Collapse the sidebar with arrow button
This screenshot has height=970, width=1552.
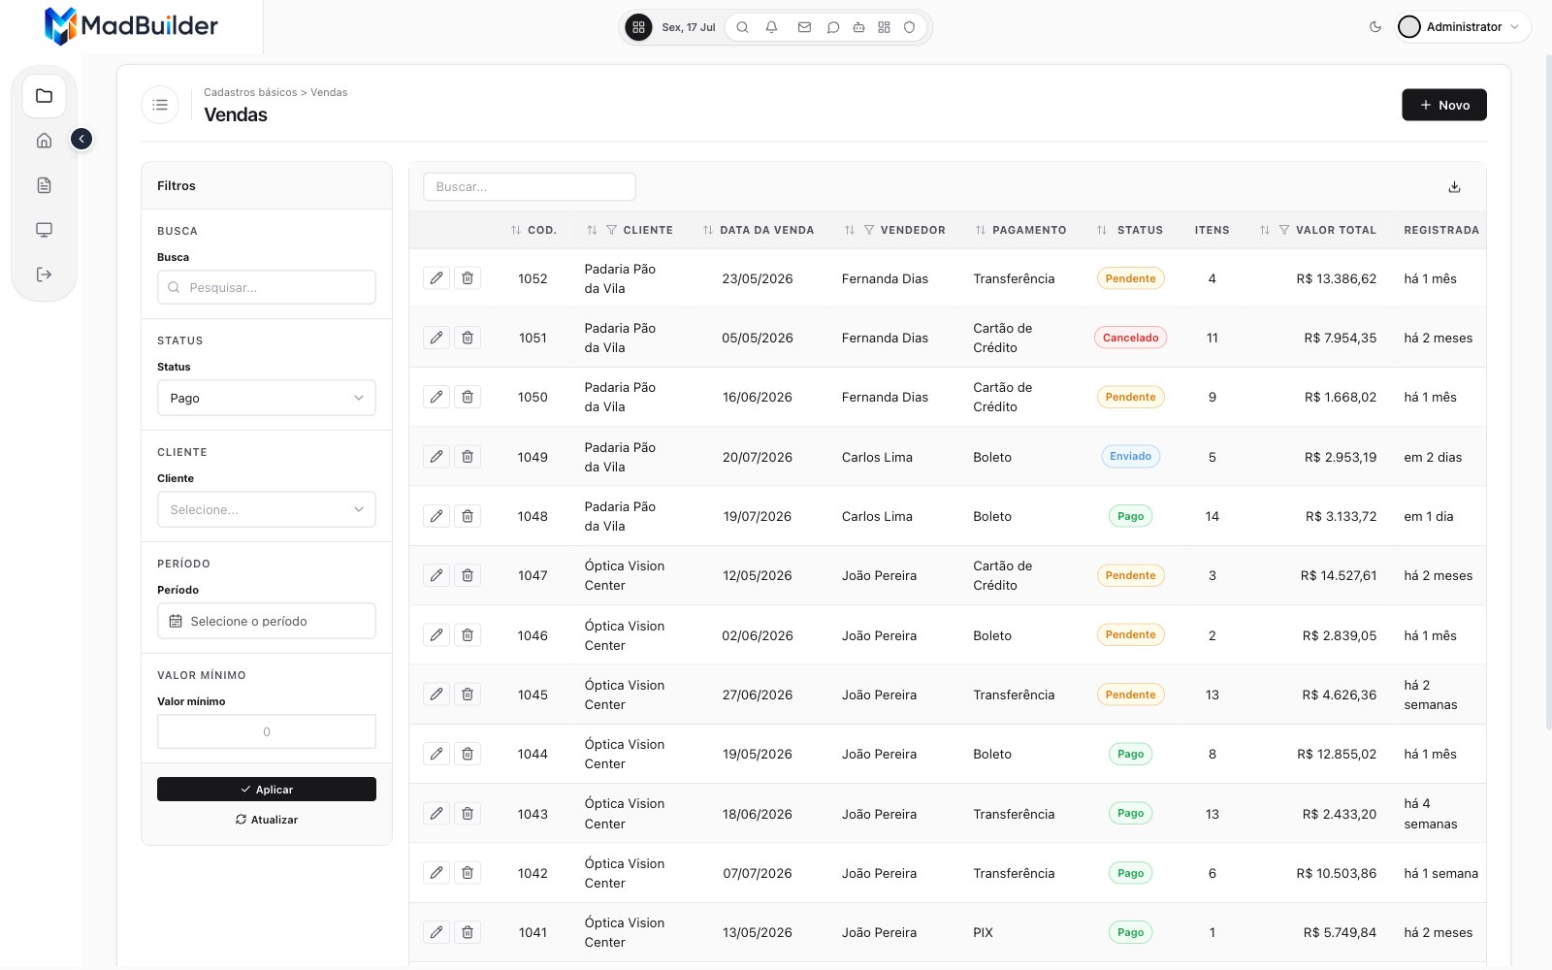tap(81, 139)
